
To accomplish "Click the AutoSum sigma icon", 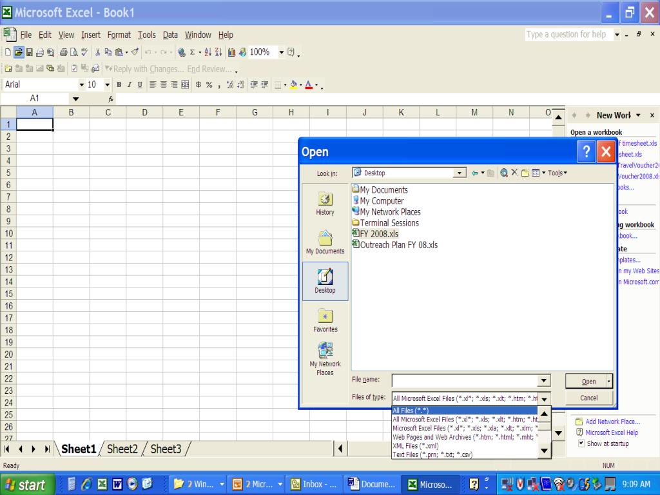I will tap(192, 52).
